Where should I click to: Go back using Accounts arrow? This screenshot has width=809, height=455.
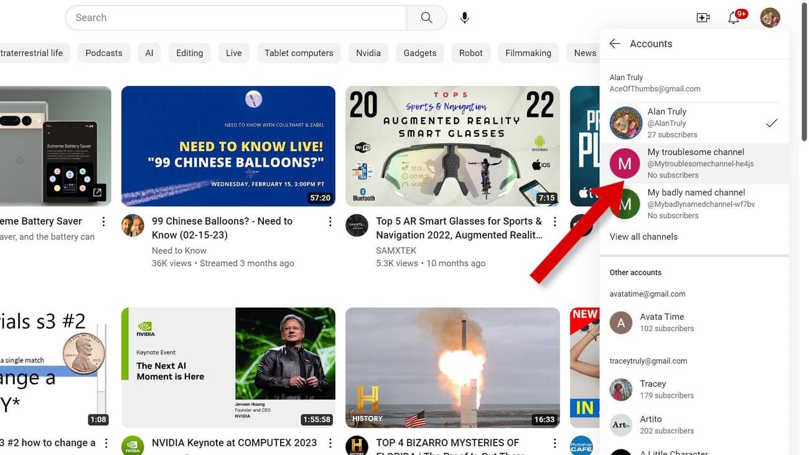point(615,44)
